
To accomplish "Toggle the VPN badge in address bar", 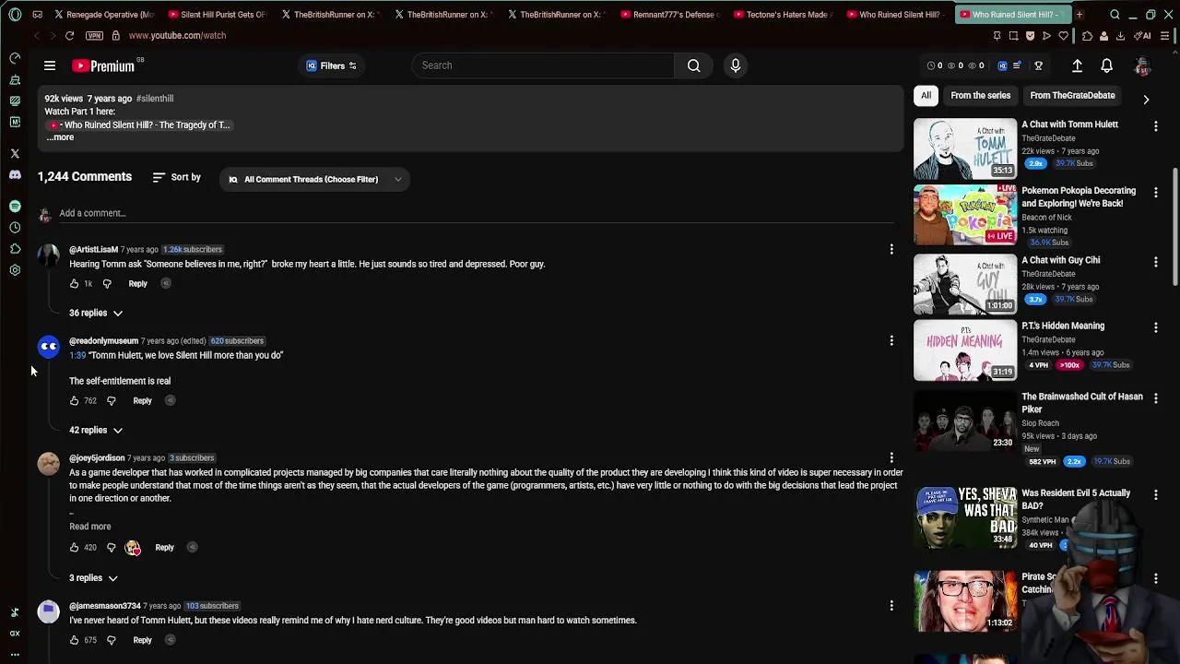I will (94, 35).
